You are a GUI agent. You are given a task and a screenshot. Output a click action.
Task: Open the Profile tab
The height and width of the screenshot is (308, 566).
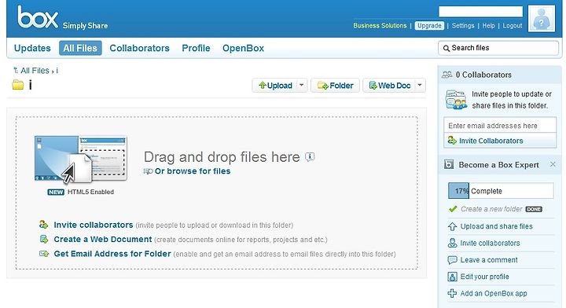[196, 48]
